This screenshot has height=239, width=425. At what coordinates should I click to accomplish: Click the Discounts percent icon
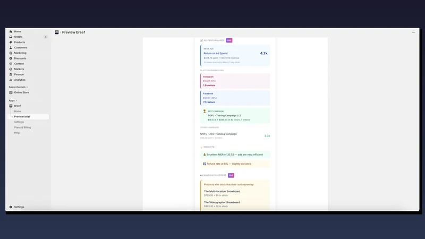(x=11, y=58)
